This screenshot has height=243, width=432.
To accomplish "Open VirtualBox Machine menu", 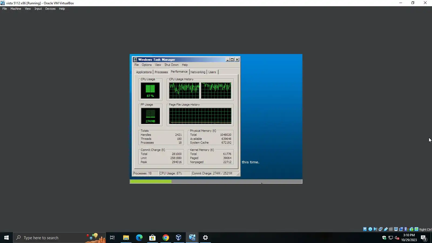I will pyautogui.click(x=16, y=9).
